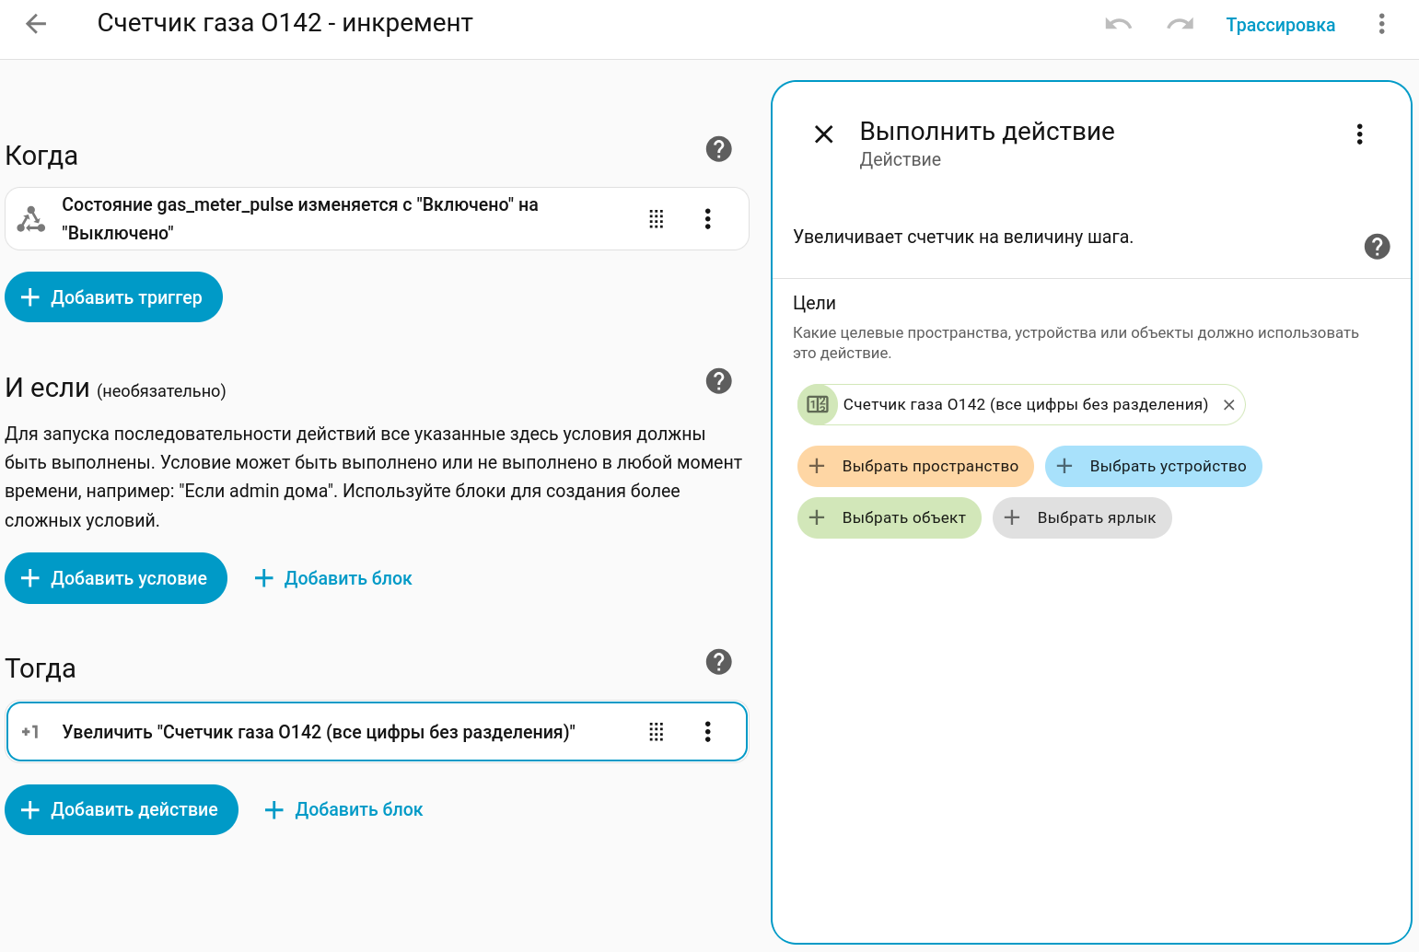Open help for the И если section
This screenshot has width=1419, height=952.
pyautogui.click(x=718, y=381)
